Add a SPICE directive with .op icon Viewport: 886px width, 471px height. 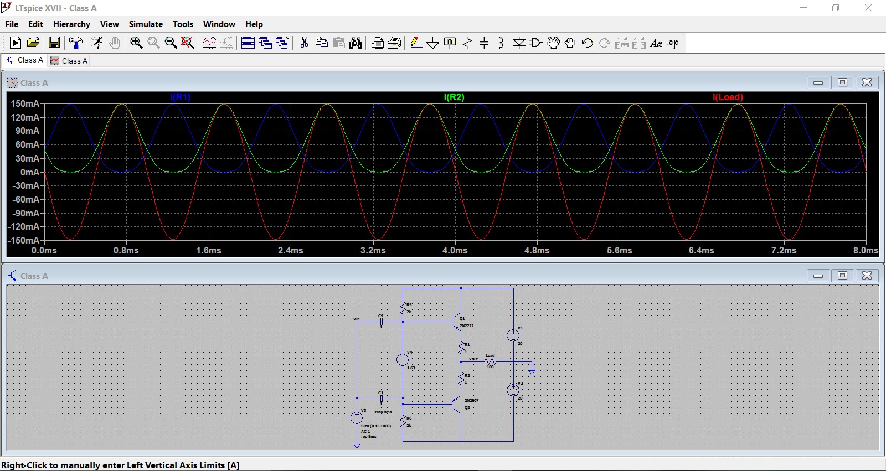[x=673, y=43]
